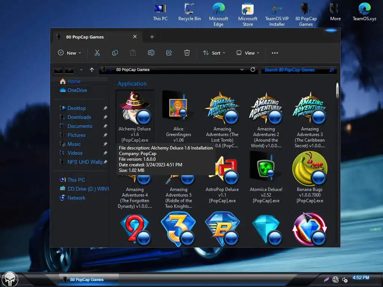Open NFS UHD Wallpaper folder in sidebar
Viewport: 383px width, 287px height.
click(x=85, y=162)
